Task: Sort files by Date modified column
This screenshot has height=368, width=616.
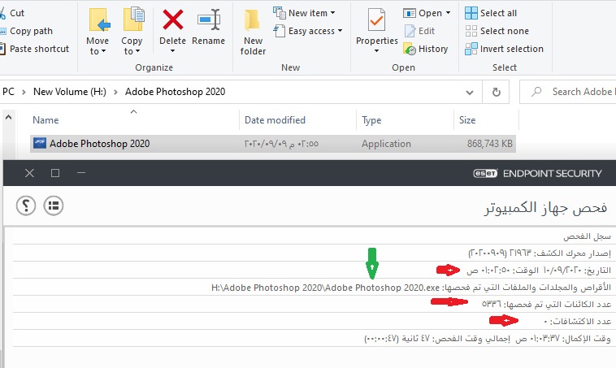Action: [275, 120]
